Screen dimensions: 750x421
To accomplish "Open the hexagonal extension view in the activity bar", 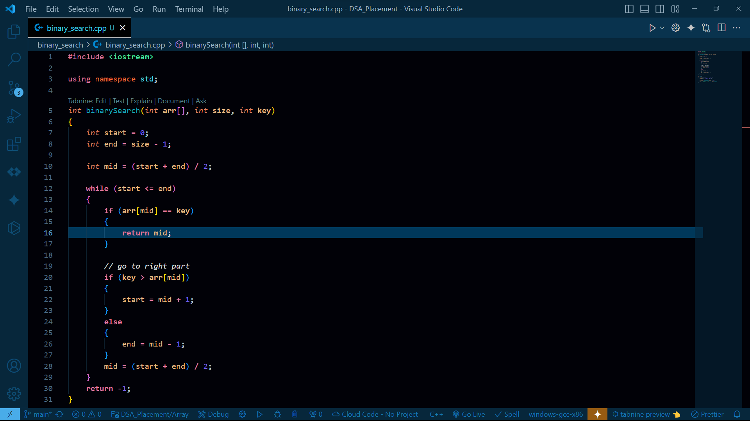I will point(14,228).
